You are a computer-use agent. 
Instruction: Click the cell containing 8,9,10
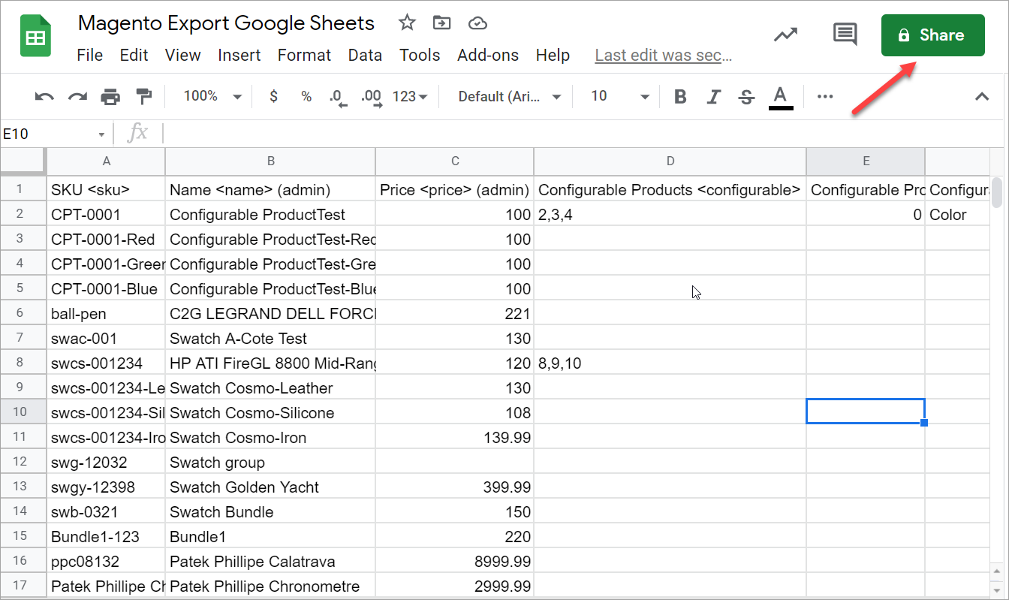pyautogui.click(x=670, y=363)
